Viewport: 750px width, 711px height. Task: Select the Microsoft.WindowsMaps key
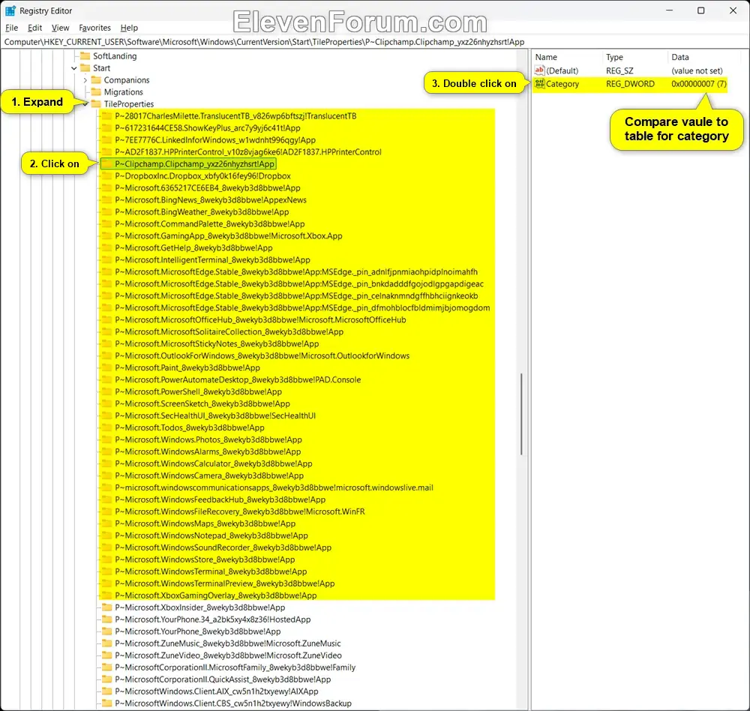205,523
